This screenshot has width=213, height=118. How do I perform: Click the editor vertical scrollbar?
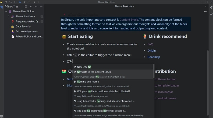click(208, 83)
